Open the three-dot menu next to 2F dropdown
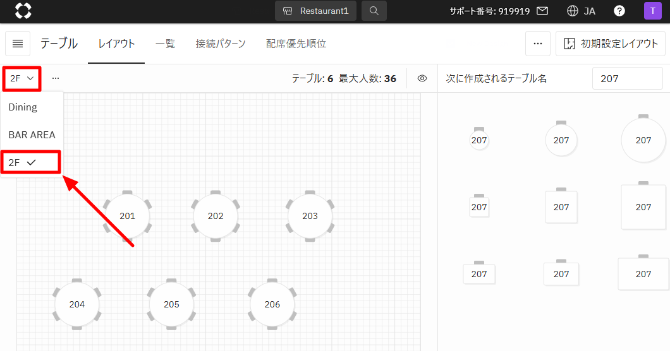 click(56, 78)
